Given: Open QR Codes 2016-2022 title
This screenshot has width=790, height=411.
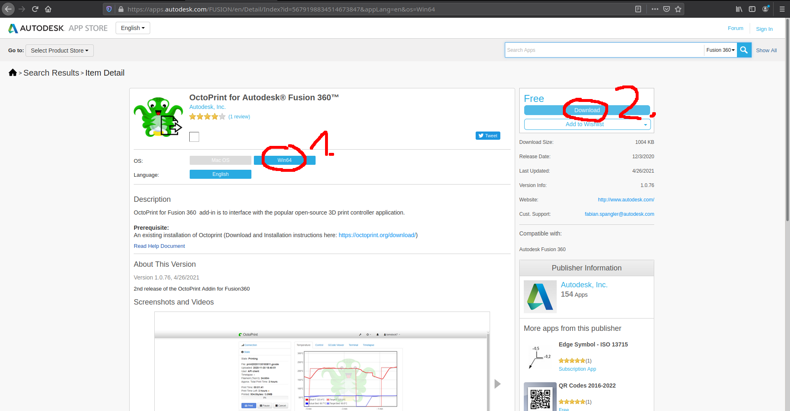Looking at the screenshot, I should (x=587, y=386).
